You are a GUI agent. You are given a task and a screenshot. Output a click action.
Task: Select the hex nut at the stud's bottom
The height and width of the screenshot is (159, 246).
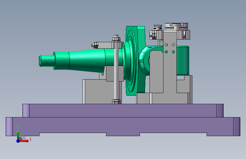(x=116, y=102)
